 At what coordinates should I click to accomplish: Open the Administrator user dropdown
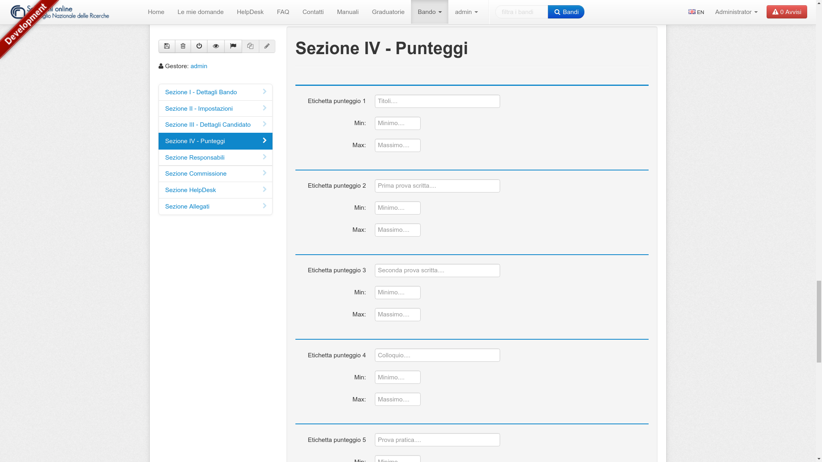(736, 12)
